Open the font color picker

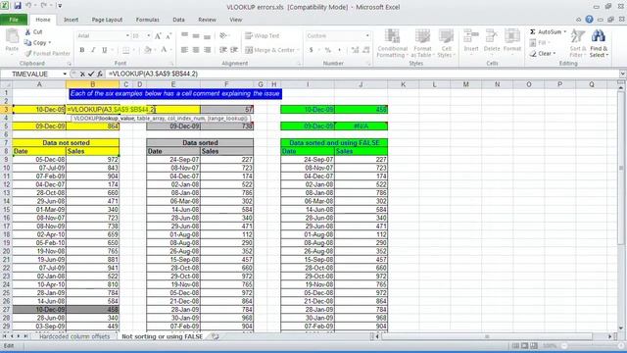[x=164, y=50]
